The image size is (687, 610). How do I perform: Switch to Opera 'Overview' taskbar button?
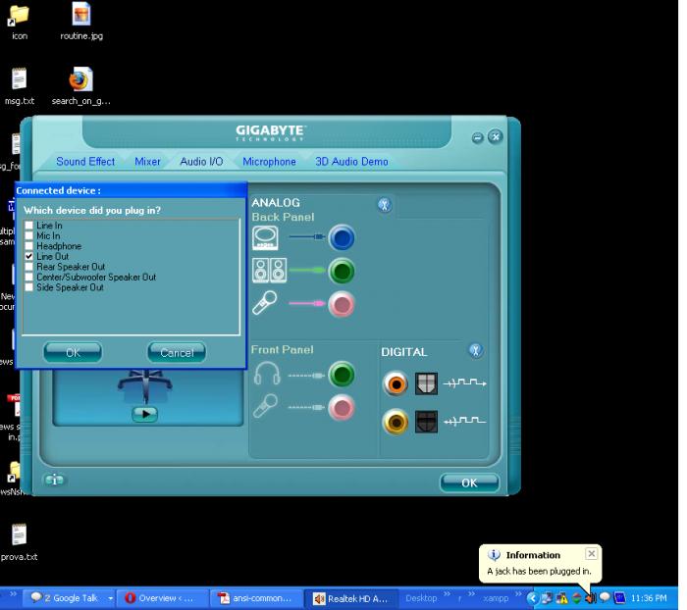161,598
